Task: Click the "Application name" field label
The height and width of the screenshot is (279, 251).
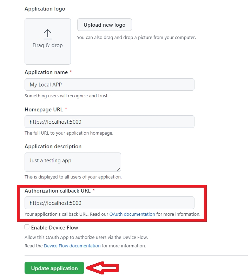Action: pos(46,72)
